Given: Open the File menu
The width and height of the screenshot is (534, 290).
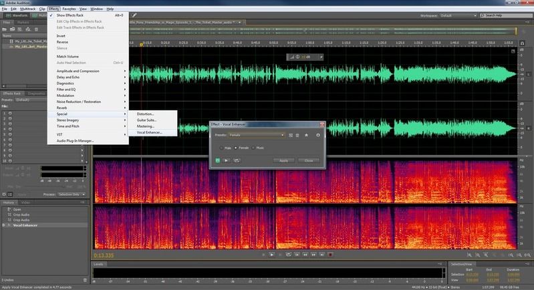Looking at the screenshot, I should point(5,9).
